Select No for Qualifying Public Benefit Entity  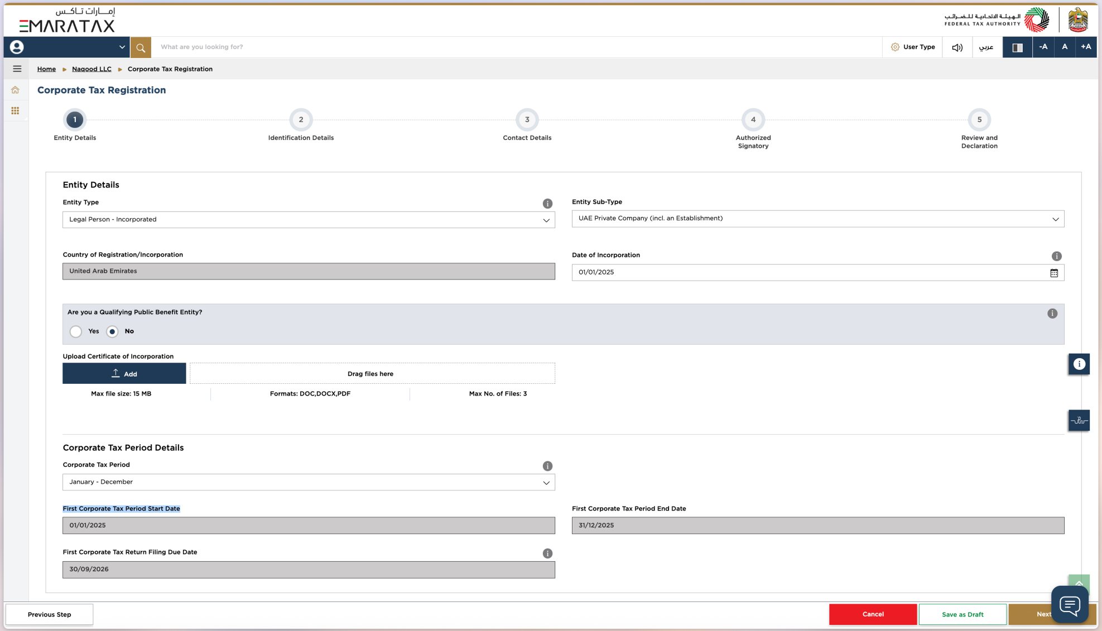112,331
